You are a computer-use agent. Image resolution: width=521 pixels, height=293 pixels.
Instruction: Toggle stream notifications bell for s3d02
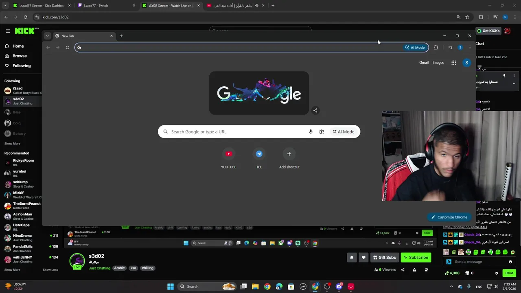point(352,257)
